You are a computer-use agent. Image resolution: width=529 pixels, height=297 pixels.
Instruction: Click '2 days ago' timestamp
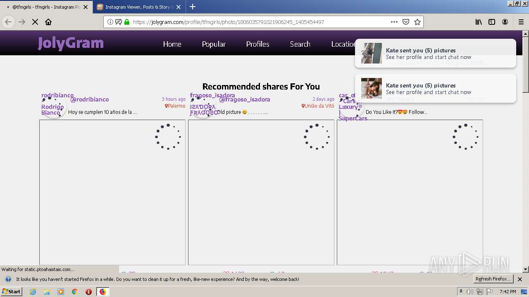coord(324,99)
